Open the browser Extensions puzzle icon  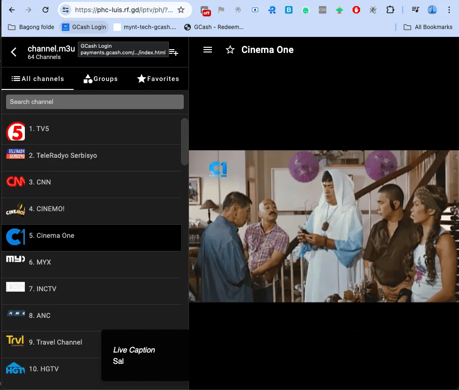pos(390,10)
